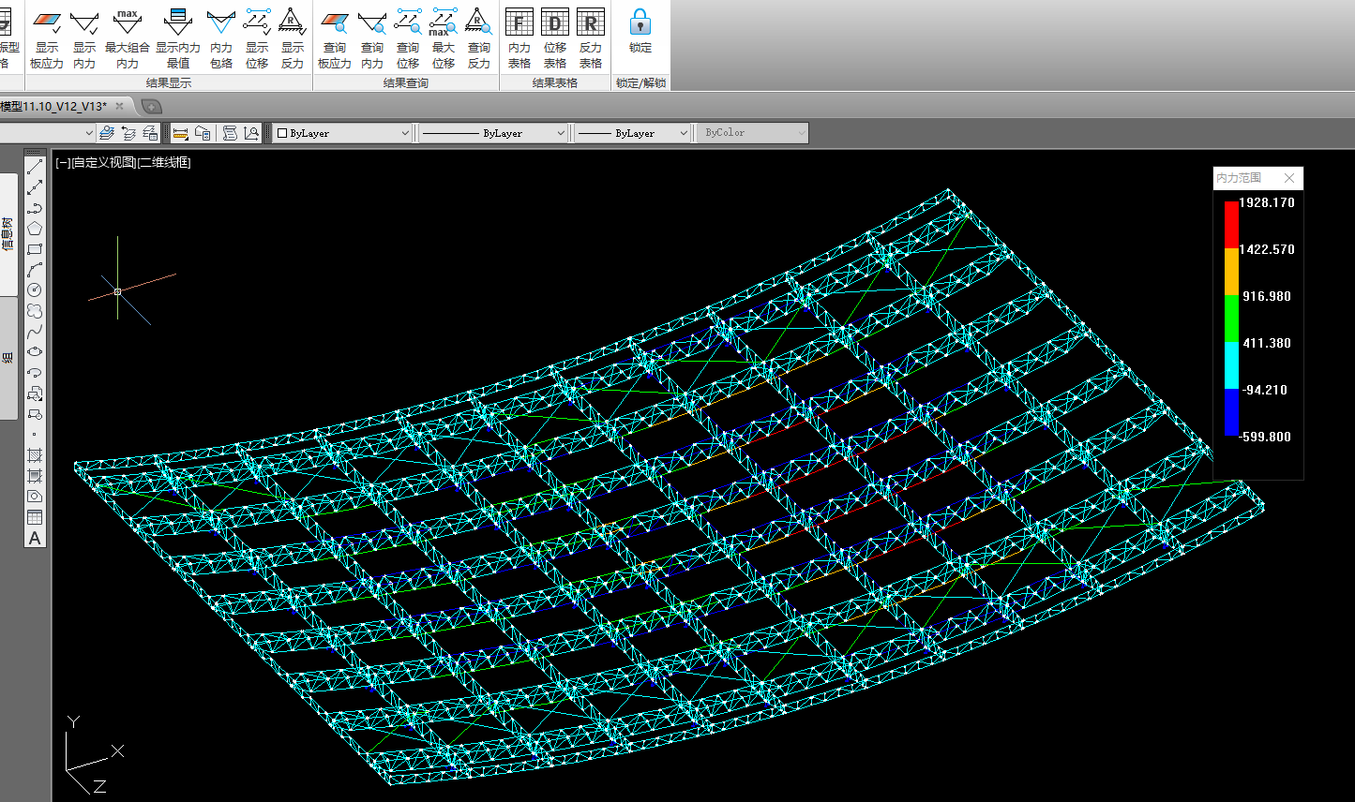This screenshot has height=802, width=1355.
Task: Select the 内力包络 envelope icon
Action: coord(221,39)
